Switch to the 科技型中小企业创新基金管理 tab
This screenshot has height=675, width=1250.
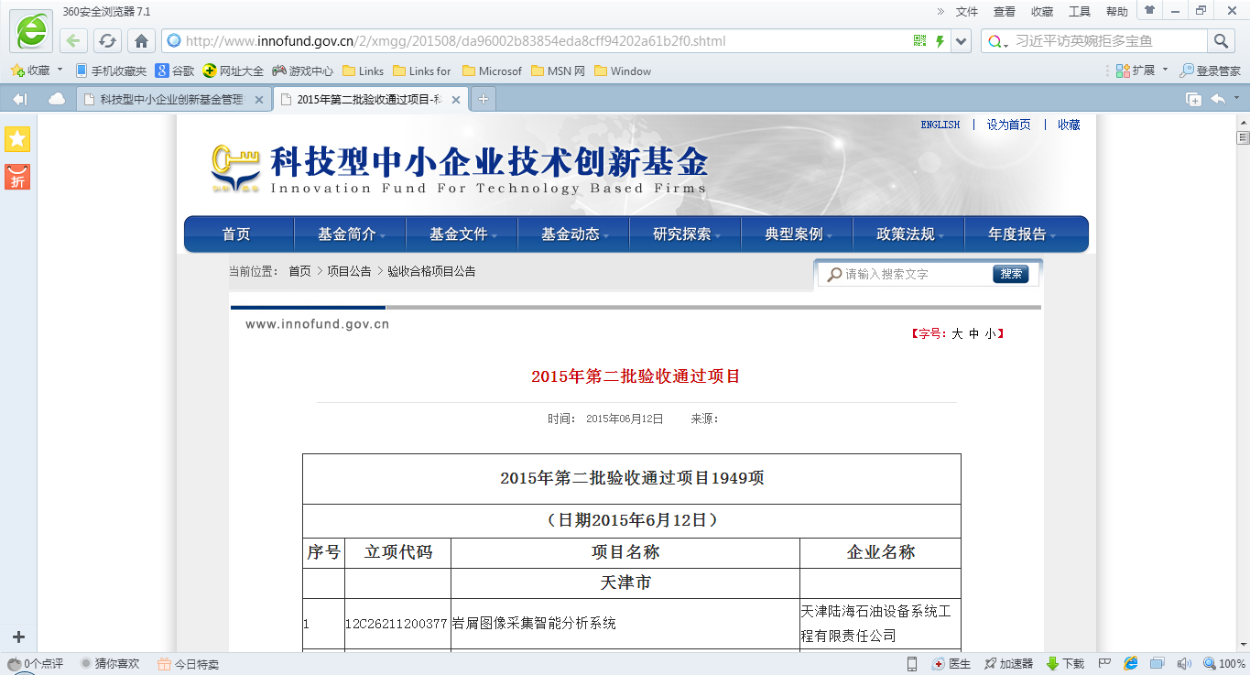point(171,100)
